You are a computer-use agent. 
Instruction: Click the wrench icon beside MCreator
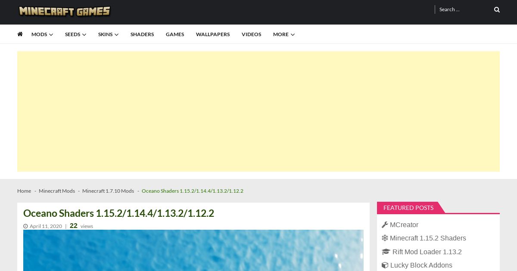click(385, 225)
